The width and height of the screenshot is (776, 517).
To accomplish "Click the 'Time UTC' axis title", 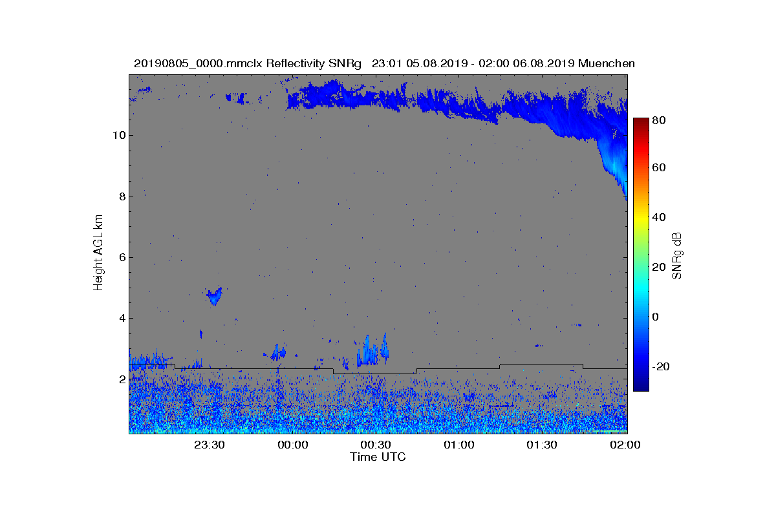I will pos(378,457).
